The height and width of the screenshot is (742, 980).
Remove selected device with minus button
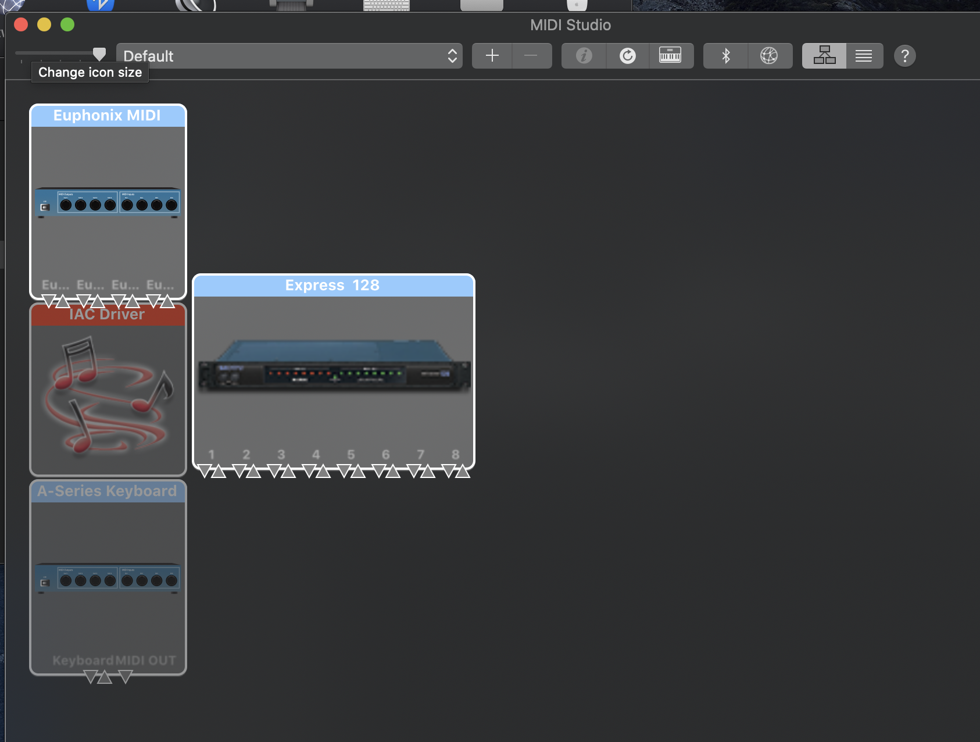point(531,56)
